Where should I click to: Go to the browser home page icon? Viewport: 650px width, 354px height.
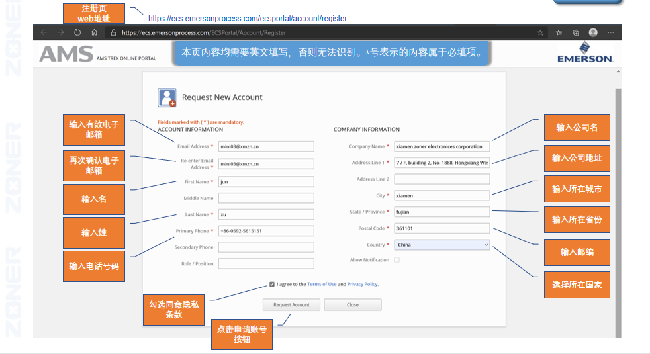[x=95, y=32]
